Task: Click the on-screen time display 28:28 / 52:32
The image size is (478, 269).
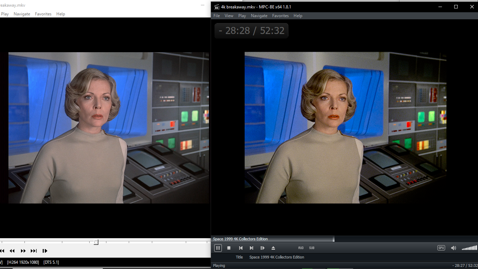Action: [251, 31]
